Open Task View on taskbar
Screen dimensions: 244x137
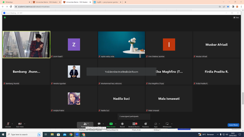pos(46,134)
